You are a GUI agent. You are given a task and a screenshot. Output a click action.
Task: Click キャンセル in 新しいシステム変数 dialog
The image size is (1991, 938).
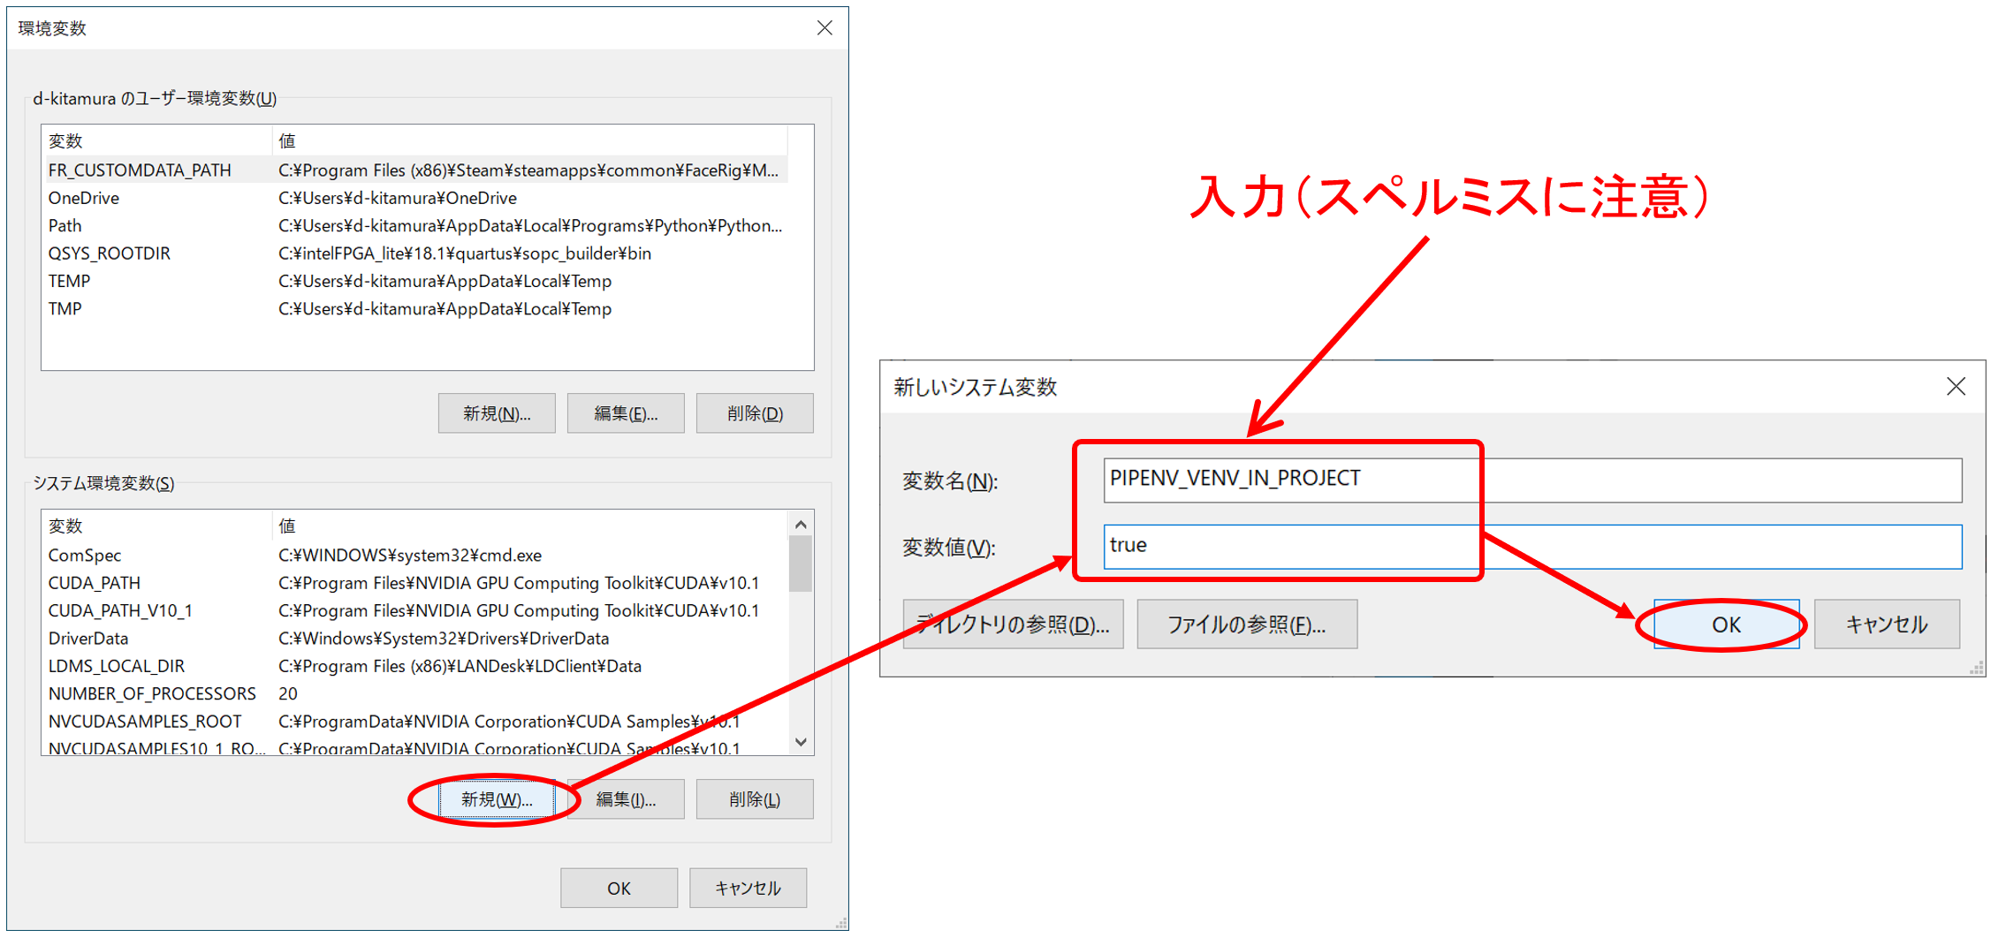point(1887,624)
